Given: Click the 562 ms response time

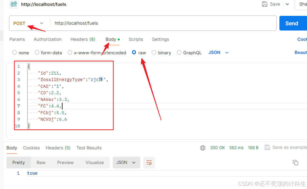Looking at the screenshot, I should pos(236,148).
